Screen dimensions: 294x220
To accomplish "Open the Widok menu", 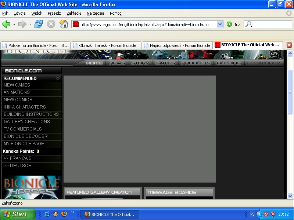I will tap(37, 13).
